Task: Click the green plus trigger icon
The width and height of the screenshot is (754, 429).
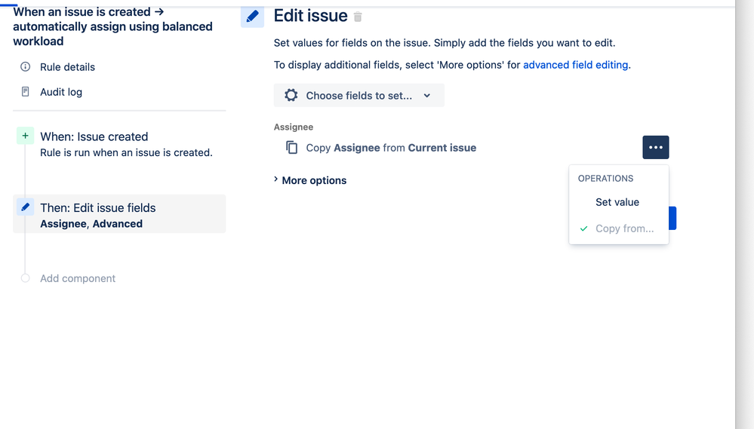Action: pos(26,136)
